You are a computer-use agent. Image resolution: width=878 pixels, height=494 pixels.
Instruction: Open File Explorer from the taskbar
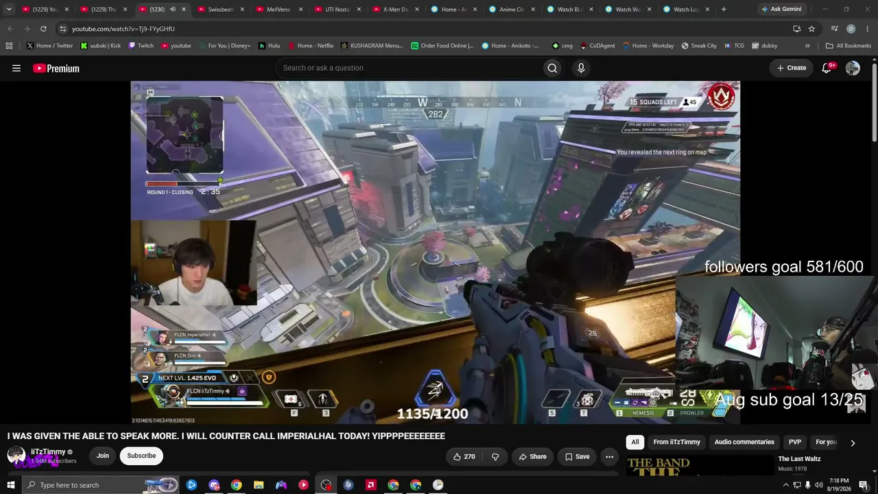pos(259,485)
